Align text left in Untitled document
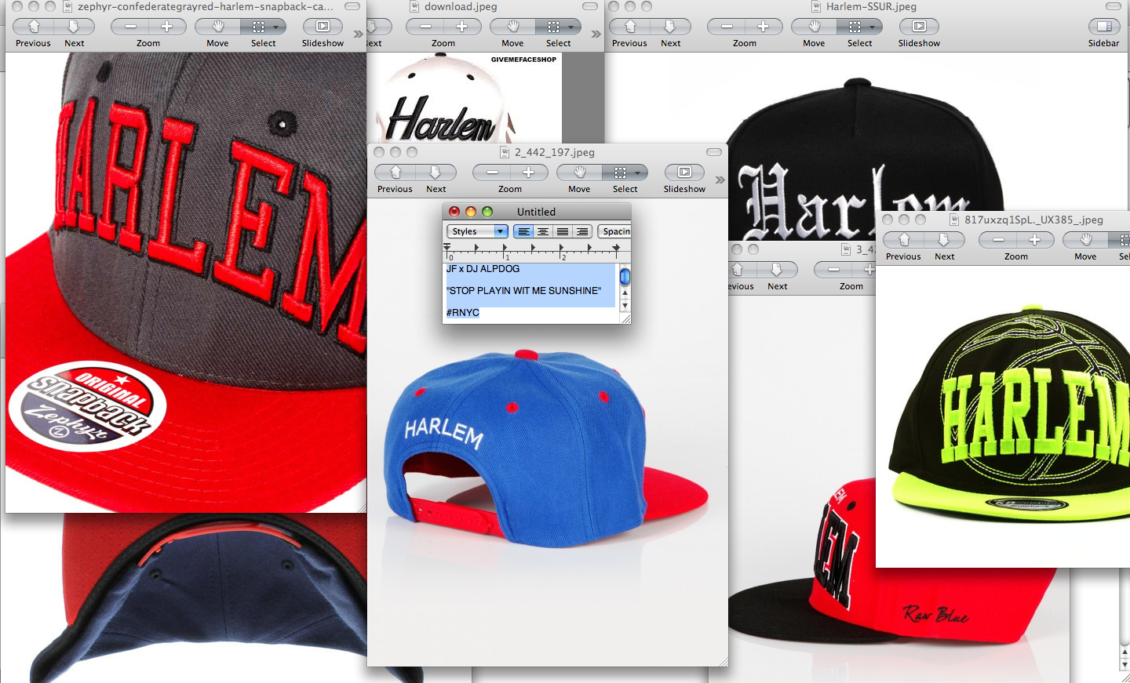The height and width of the screenshot is (683, 1130). [523, 231]
